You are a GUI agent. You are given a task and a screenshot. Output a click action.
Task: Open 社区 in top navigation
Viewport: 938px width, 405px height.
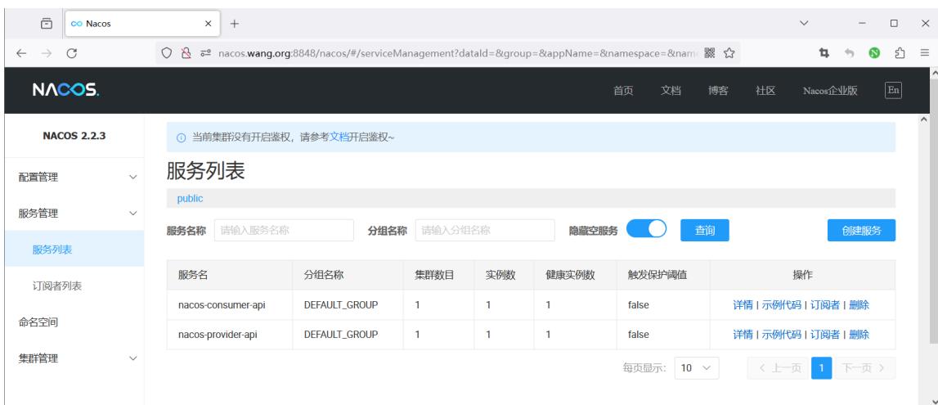pyautogui.click(x=765, y=90)
